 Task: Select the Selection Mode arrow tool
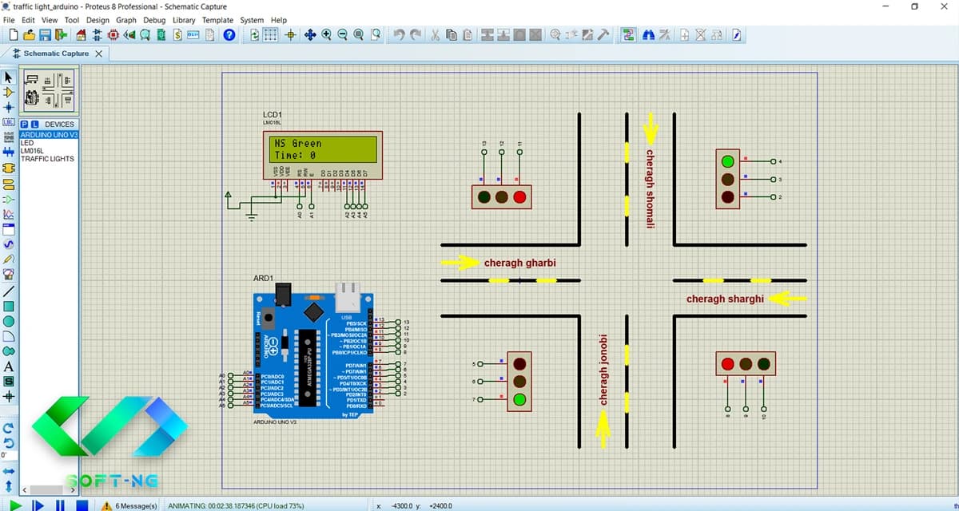[x=9, y=77]
